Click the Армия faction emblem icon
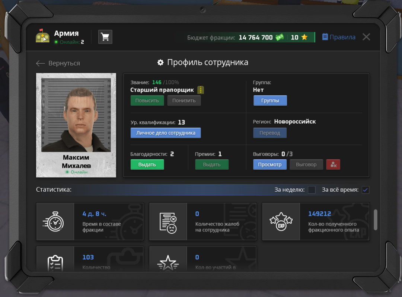 42,37
